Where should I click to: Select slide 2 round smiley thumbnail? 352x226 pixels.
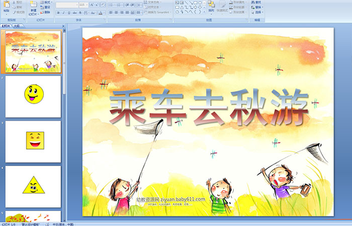(33, 97)
